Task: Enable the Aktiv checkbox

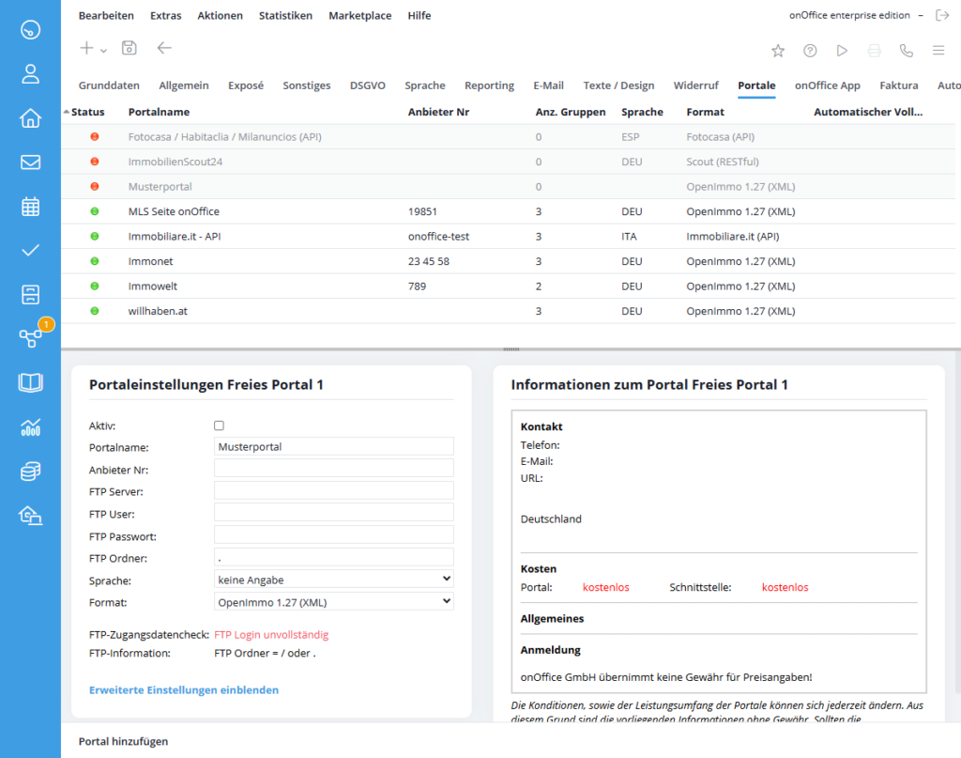Action: [x=220, y=425]
